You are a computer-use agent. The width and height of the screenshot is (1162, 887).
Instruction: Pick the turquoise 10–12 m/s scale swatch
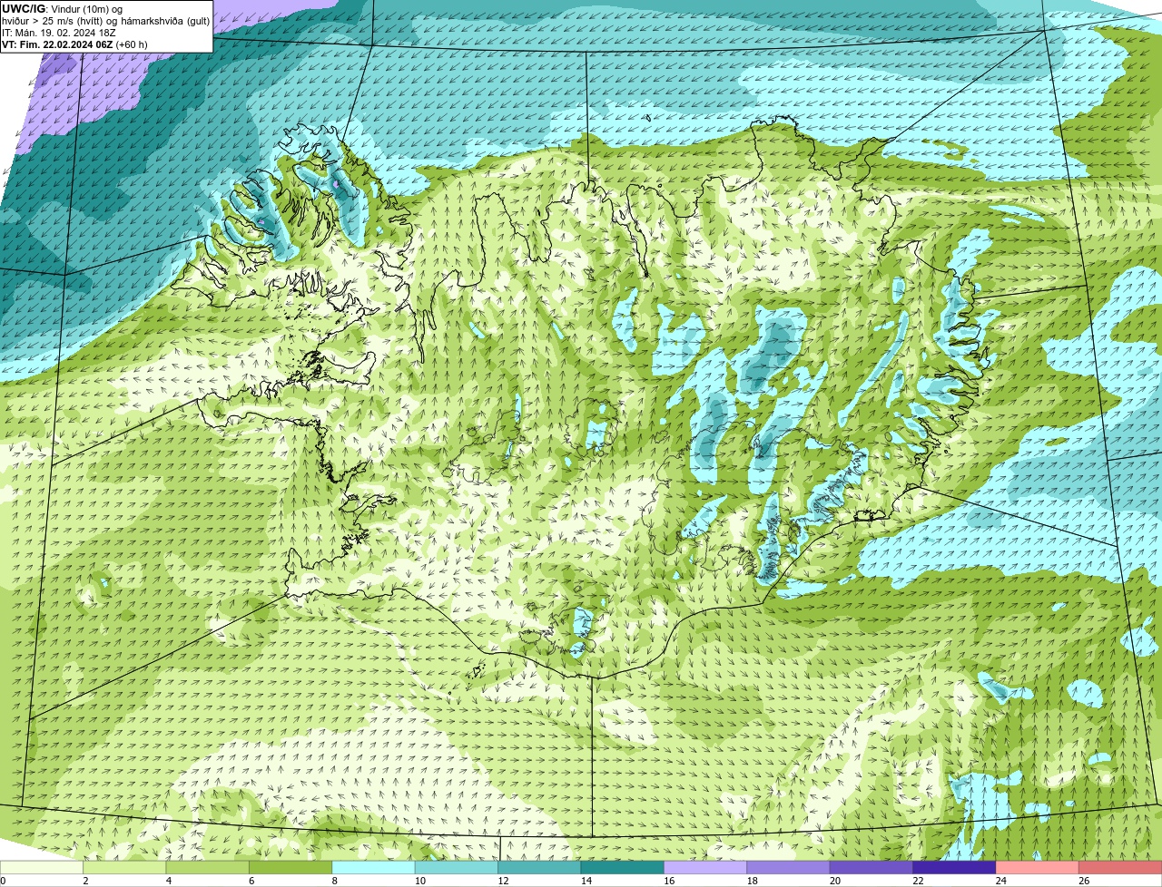[457, 868]
